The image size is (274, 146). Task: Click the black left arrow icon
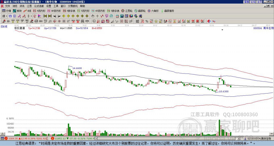click(55, 16)
